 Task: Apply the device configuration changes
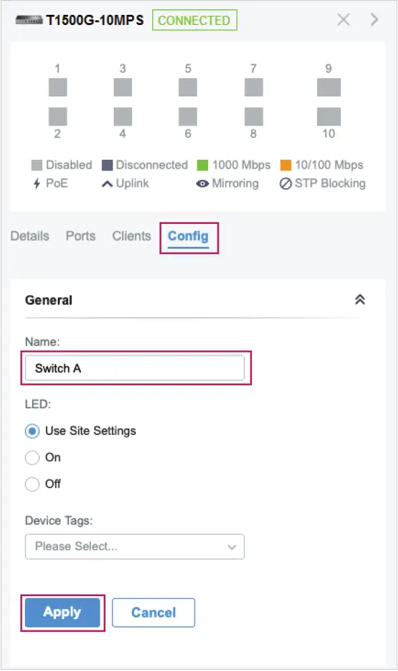[x=62, y=612]
